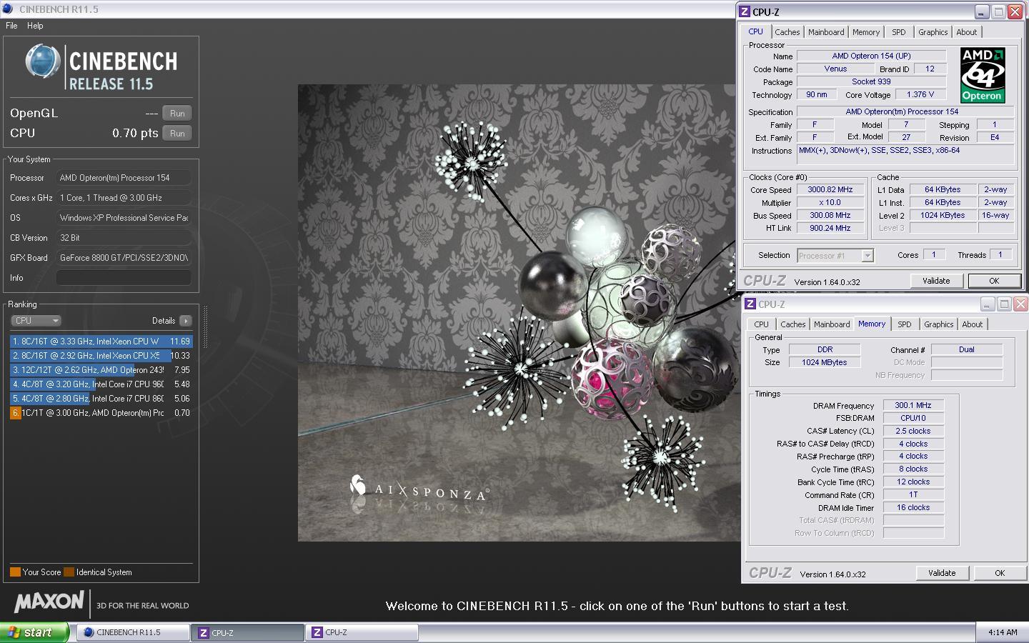Open the CPU ranking type dropdown
Screen dimensions: 1029x643
(x=36, y=321)
